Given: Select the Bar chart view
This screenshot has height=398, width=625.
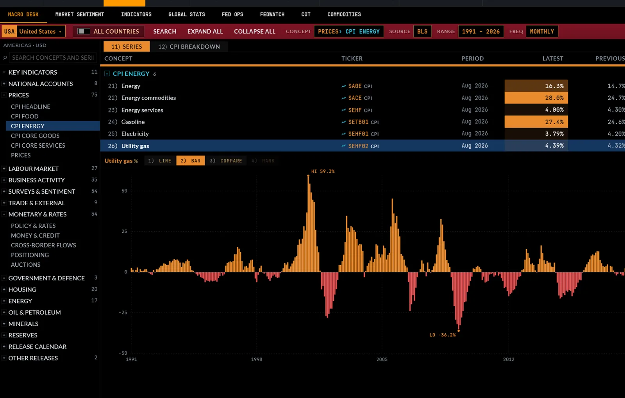Looking at the screenshot, I should [190, 161].
